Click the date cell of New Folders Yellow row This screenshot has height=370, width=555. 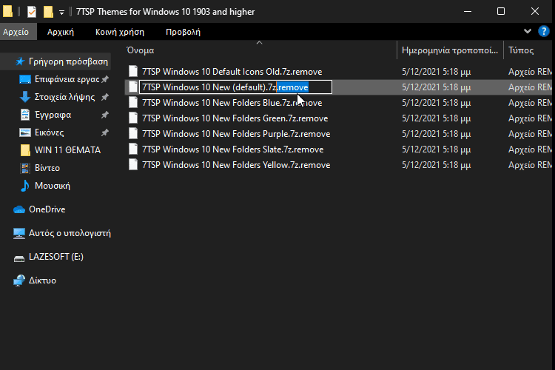pyautogui.click(x=436, y=165)
